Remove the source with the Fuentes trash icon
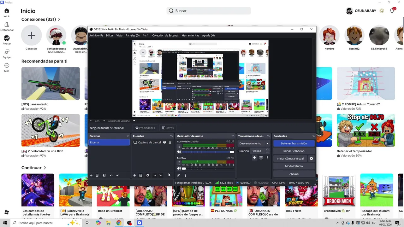404x227 pixels. point(141,175)
